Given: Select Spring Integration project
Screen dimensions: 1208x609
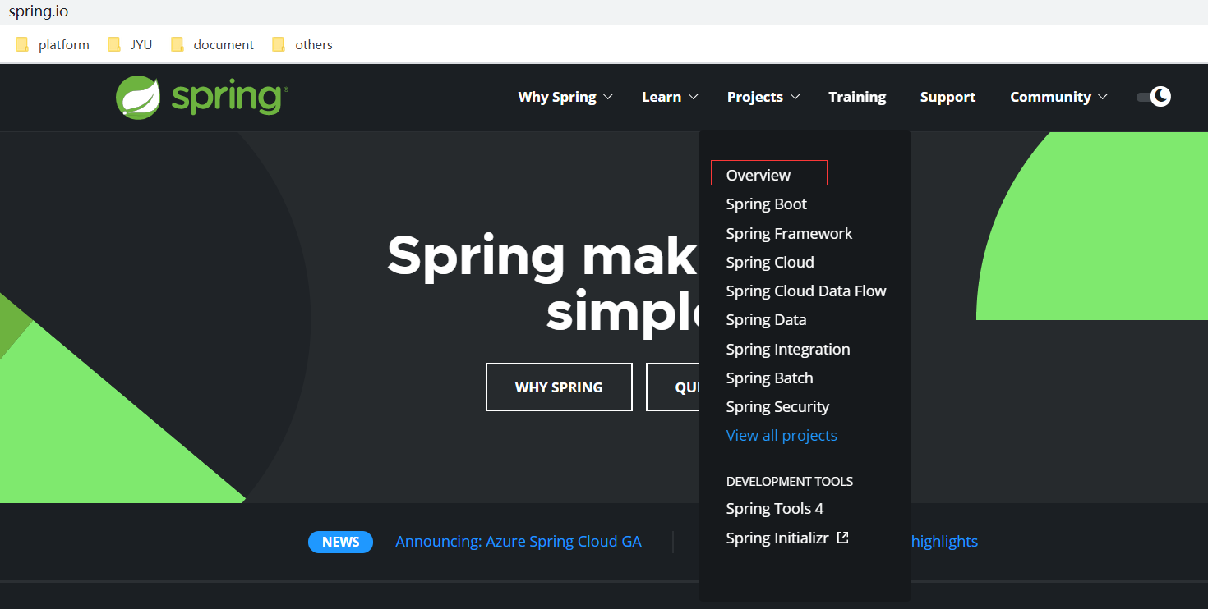Looking at the screenshot, I should tap(788, 349).
